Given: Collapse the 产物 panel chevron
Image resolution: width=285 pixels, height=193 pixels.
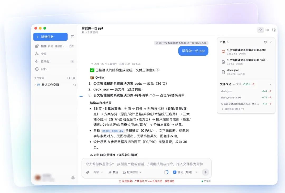Looking at the screenshot, I should [x=271, y=42].
